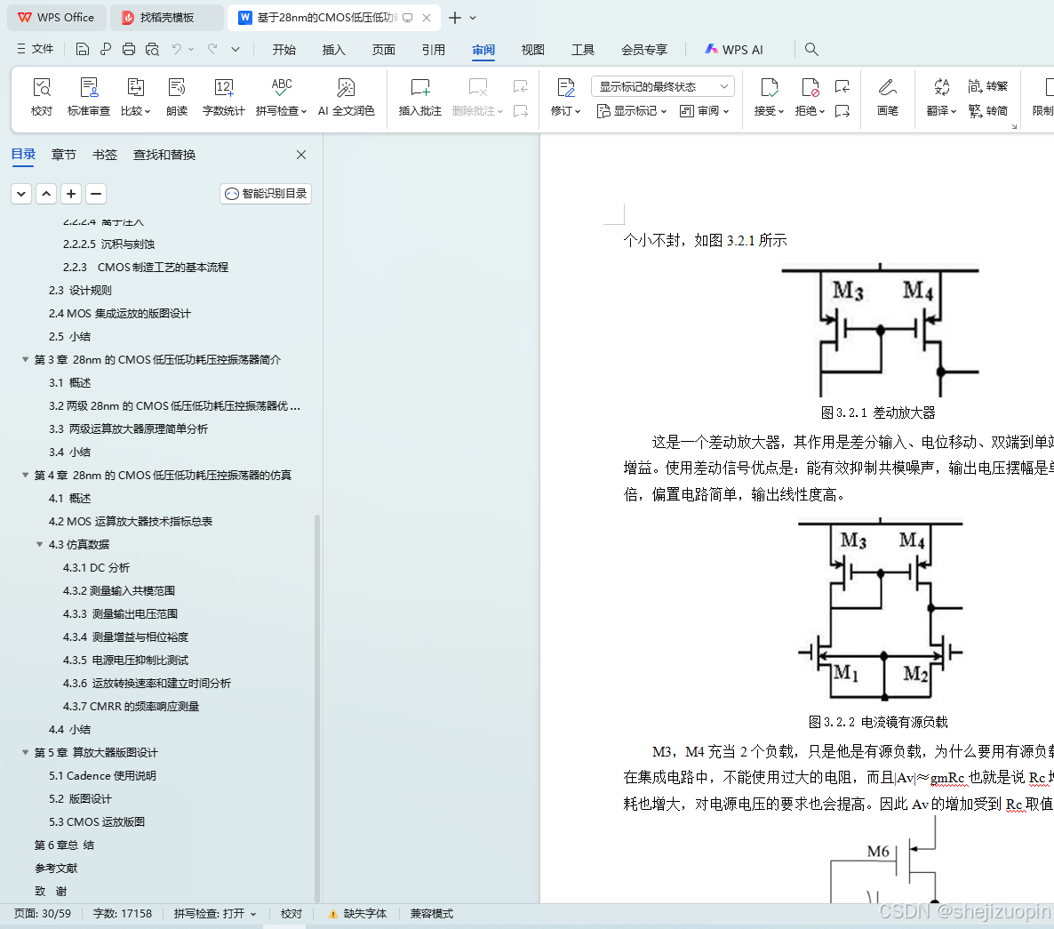This screenshot has width=1054, height=929.
Task: Open the 翻译 translate tool
Action: click(x=941, y=98)
